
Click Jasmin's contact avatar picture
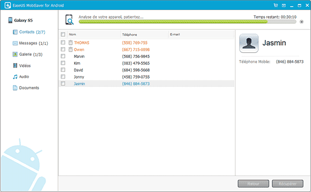point(249,43)
